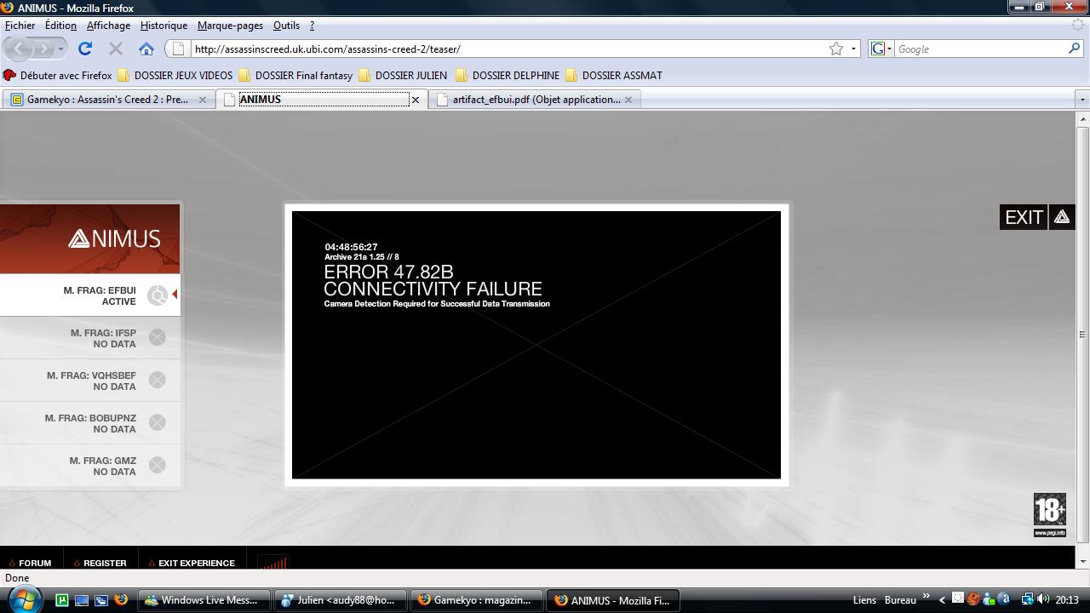Select the M. FRAG: EFBUI ACTIVE entry

(x=89, y=295)
